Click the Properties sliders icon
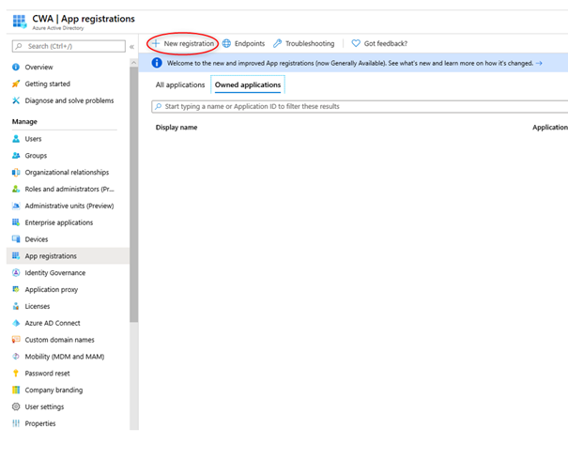Viewport: 568px width, 459px height. point(16,423)
